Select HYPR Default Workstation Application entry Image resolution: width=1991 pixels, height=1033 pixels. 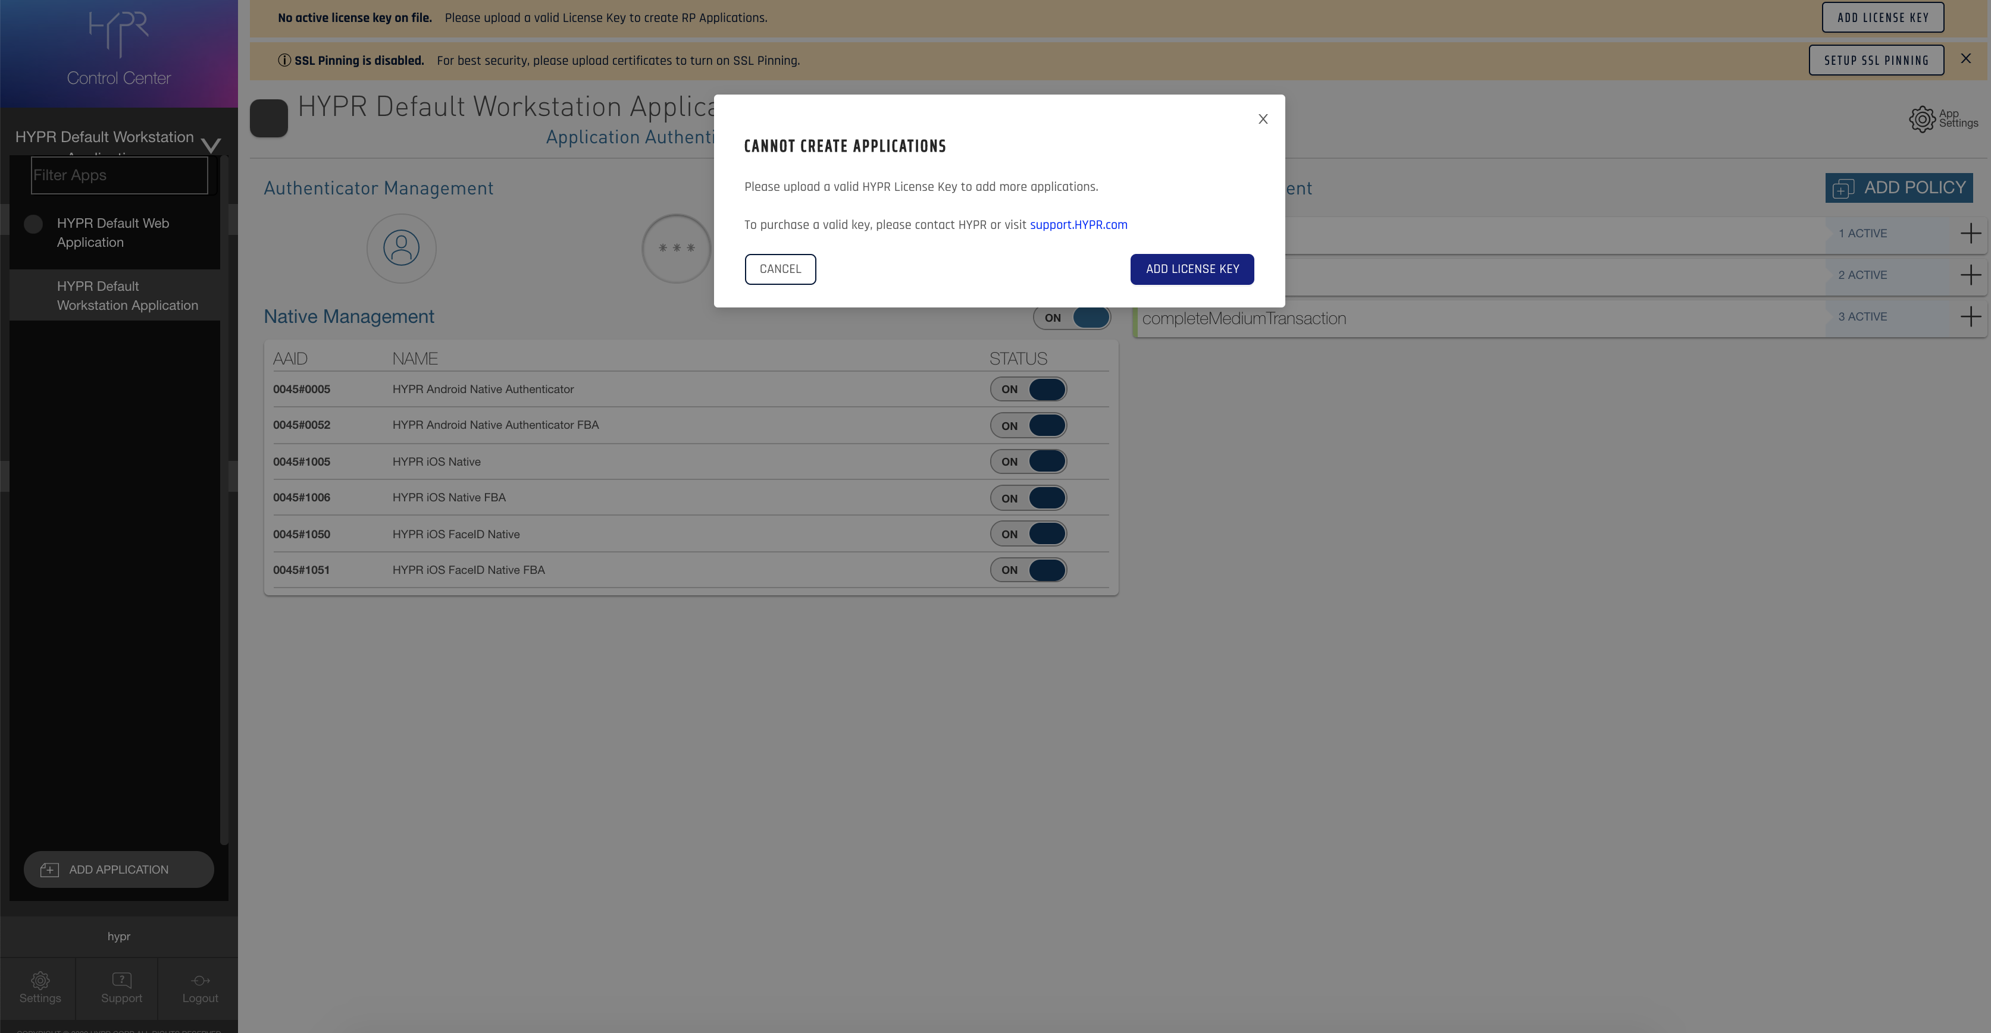tap(127, 296)
